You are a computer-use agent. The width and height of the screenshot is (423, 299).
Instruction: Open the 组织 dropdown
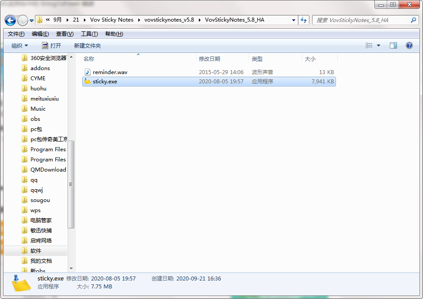(x=19, y=46)
